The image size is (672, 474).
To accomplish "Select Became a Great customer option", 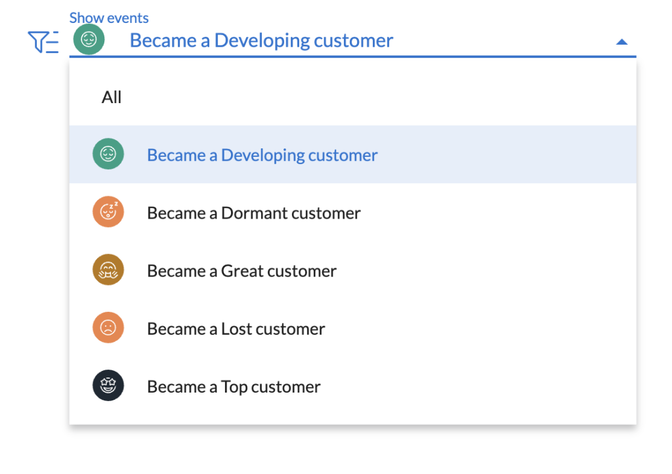I will pos(352,270).
